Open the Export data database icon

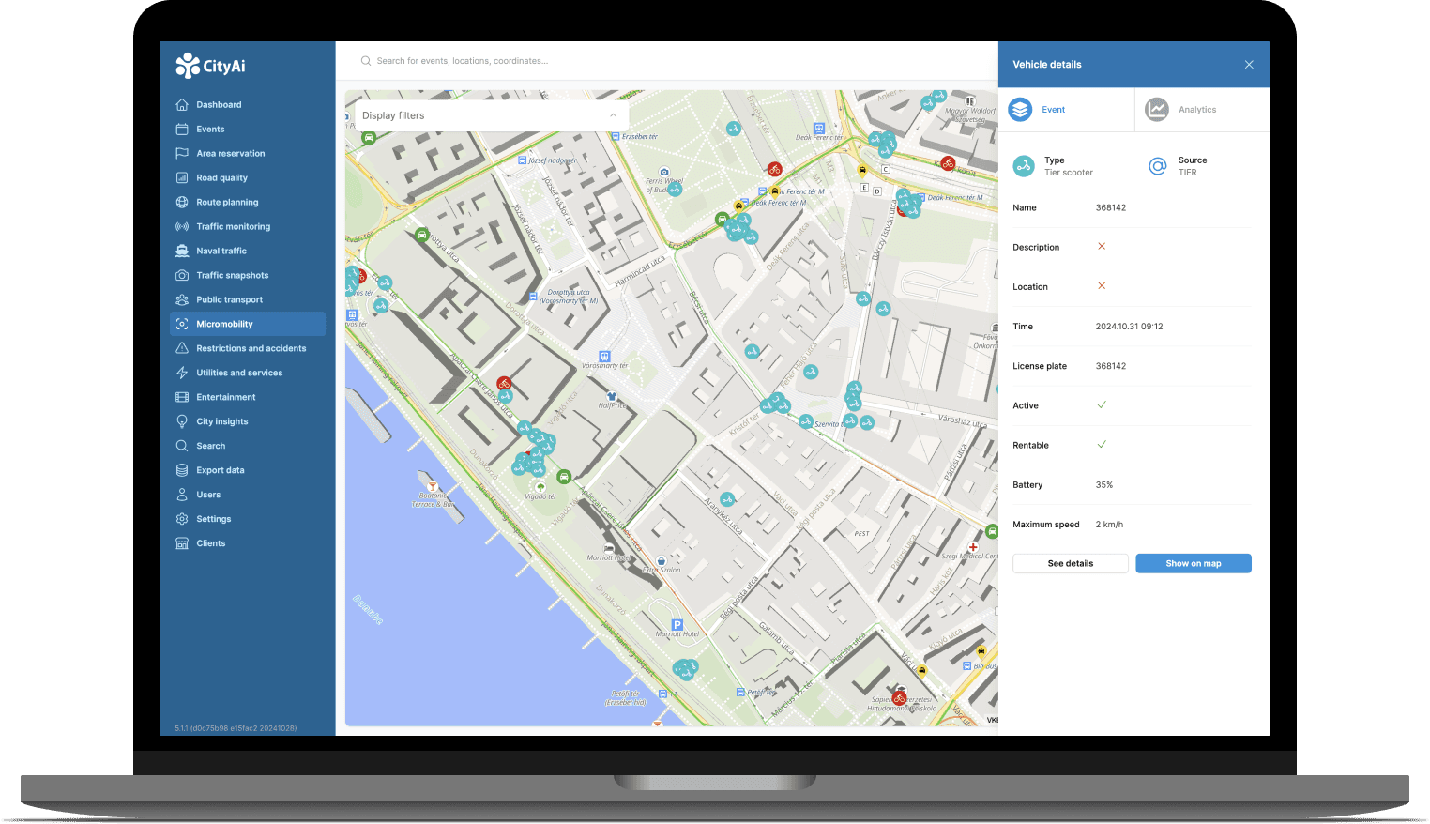(182, 470)
